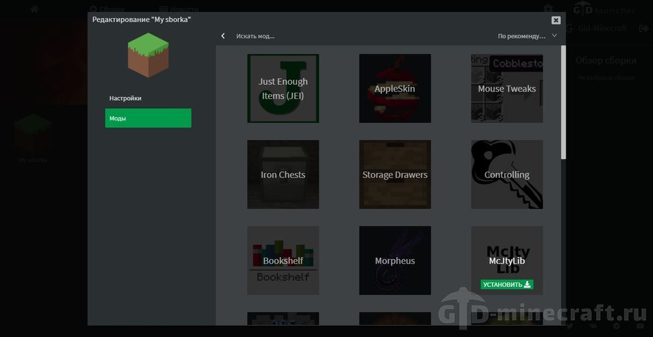Open the Controlling mod tile
This screenshot has width=653, height=337.
pos(507,174)
